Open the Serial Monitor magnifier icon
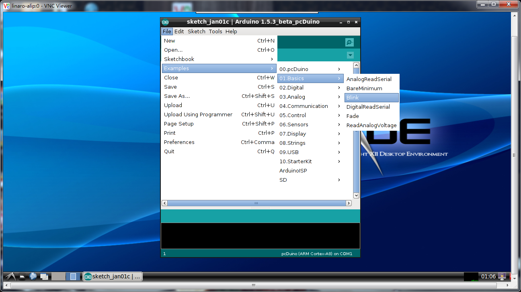Viewport: 521px width, 292px height. tap(349, 42)
